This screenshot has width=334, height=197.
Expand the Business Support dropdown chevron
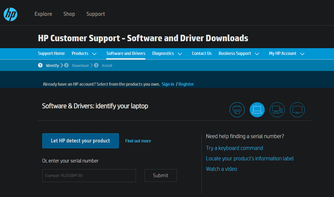pos(257,54)
